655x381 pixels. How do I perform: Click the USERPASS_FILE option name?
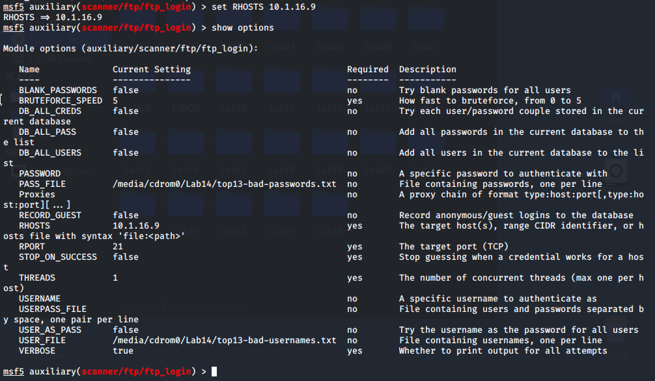[53, 309]
